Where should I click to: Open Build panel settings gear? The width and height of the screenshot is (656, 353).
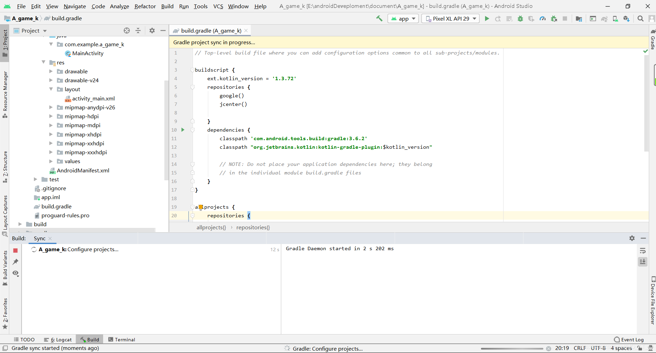click(632, 238)
